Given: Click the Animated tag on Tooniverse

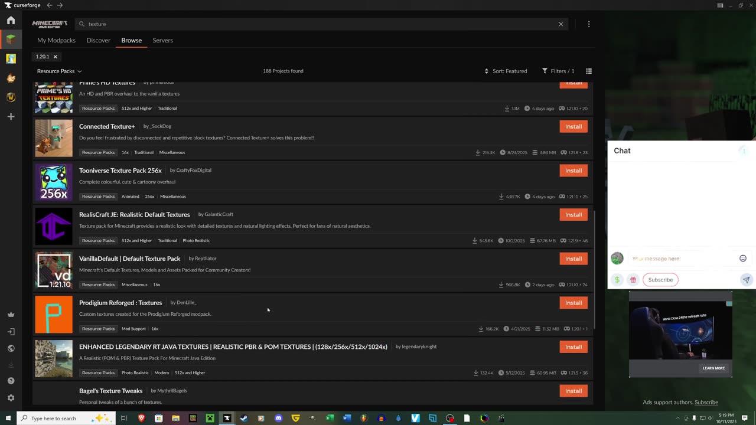Looking at the screenshot, I should 131,197.
